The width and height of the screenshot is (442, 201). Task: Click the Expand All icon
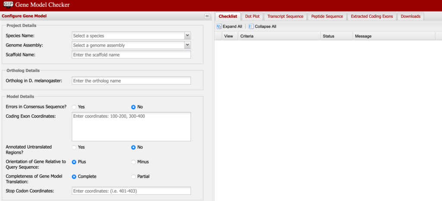pos(219,26)
